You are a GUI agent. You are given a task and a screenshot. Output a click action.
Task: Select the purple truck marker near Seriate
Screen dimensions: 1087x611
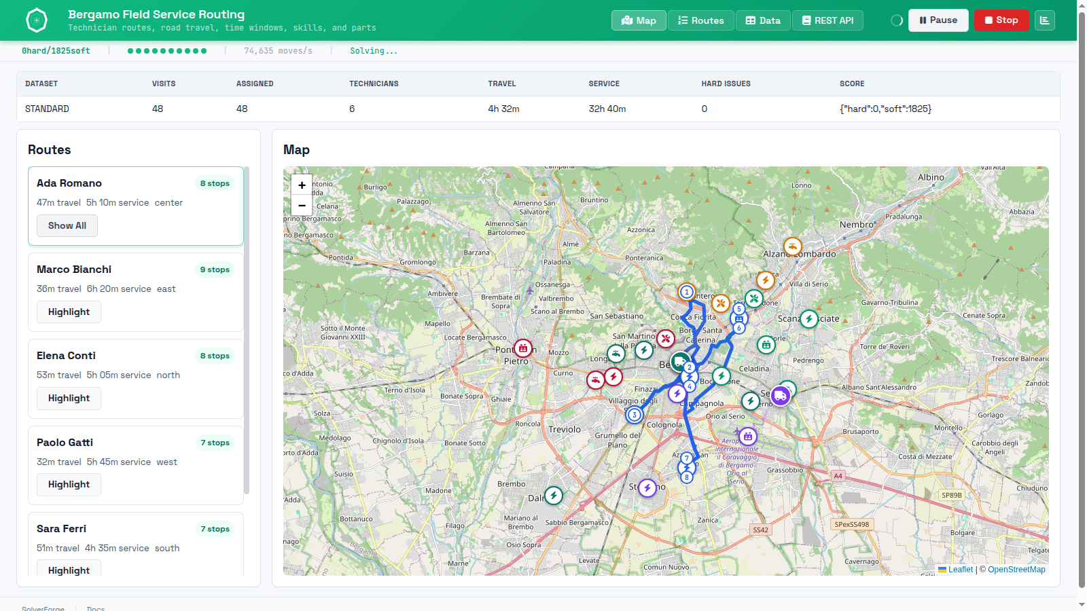coord(781,395)
